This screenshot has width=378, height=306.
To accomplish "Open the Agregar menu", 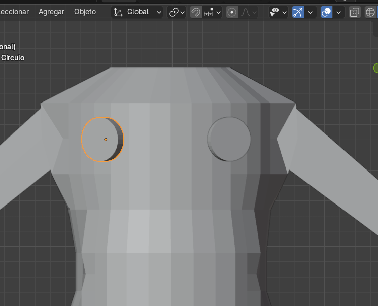I will [x=51, y=12].
